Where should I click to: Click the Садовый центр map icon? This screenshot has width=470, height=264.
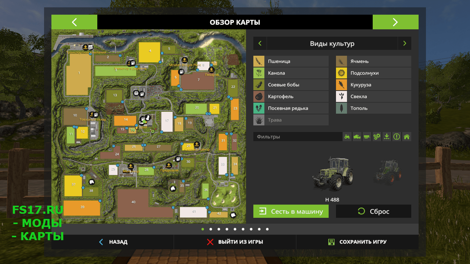pyautogui.click(x=197, y=144)
